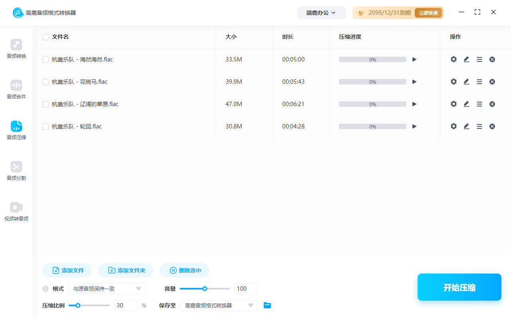Open 视频转音频 feature

click(16, 211)
